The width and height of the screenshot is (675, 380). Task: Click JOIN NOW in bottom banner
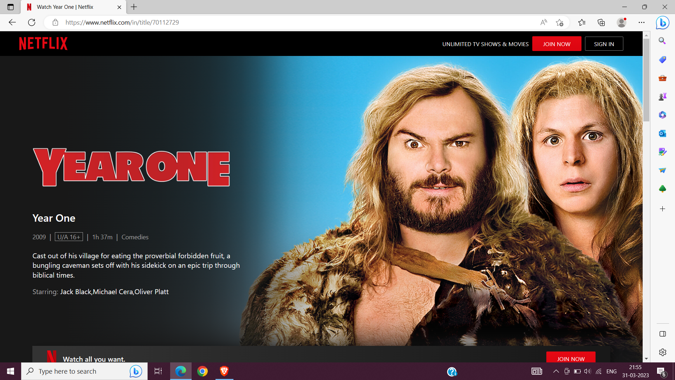(x=571, y=358)
